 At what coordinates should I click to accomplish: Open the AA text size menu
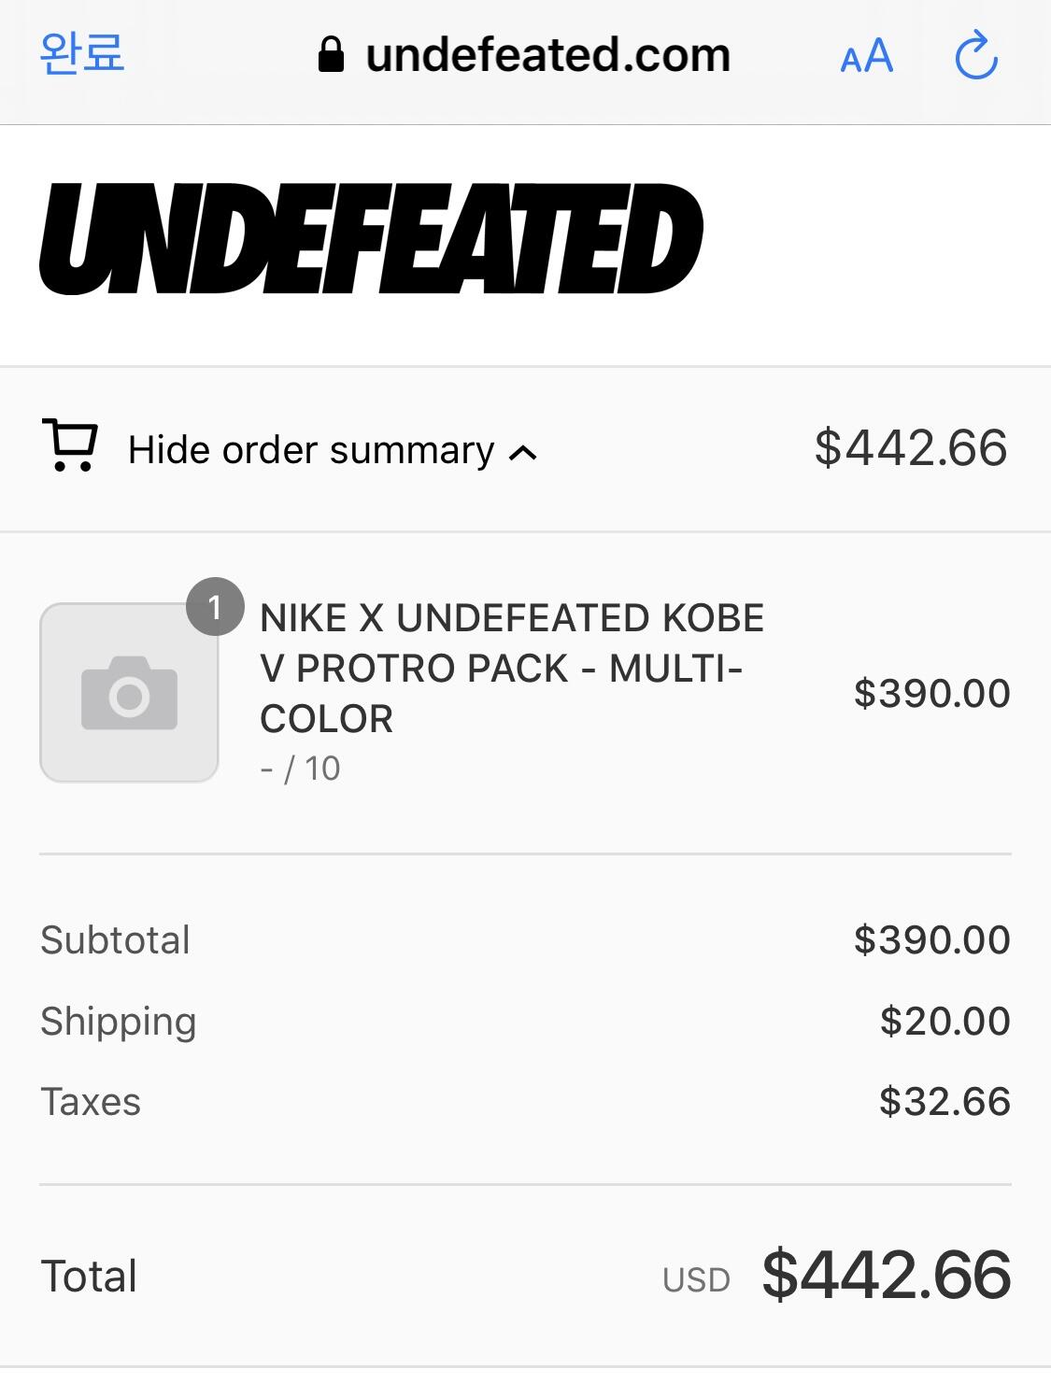coord(866,57)
